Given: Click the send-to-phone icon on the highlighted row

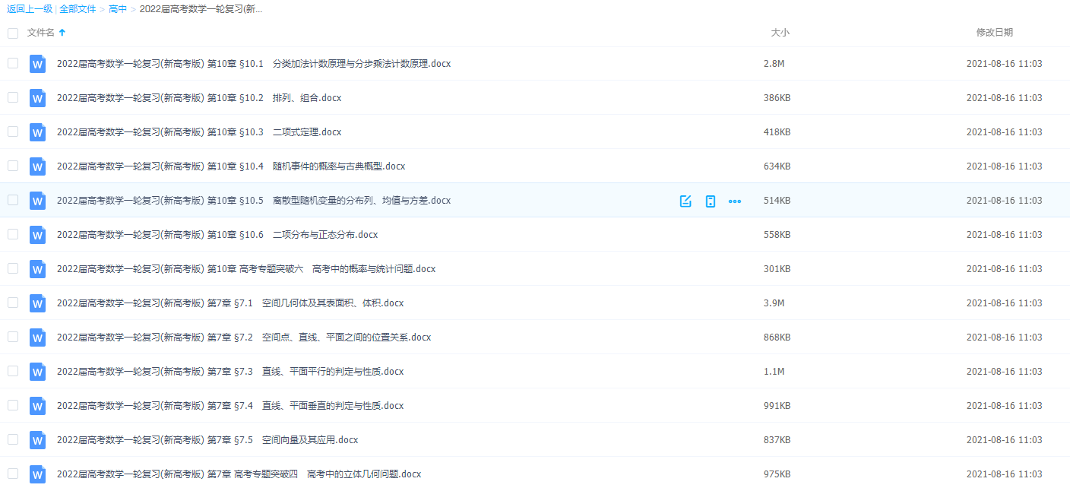Looking at the screenshot, I should click(711, 201).
